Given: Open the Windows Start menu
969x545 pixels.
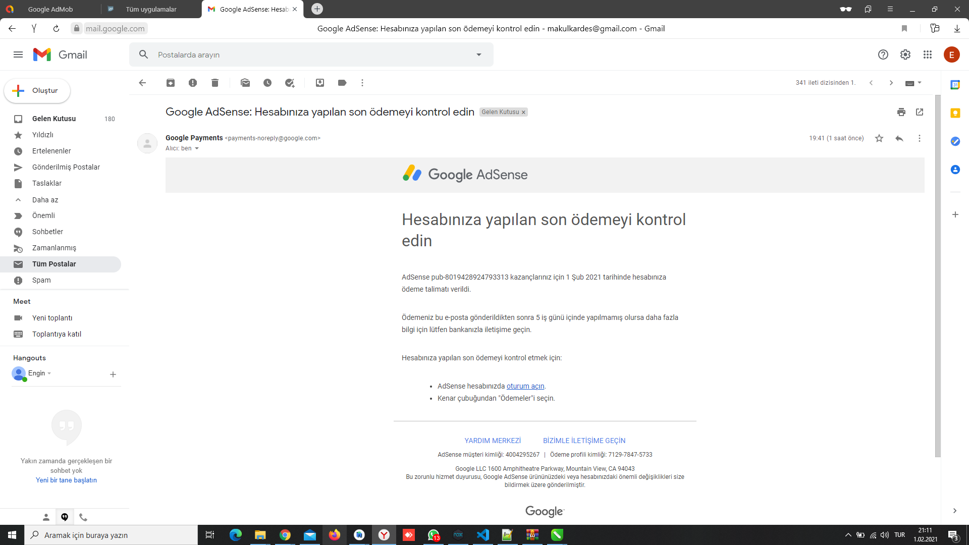Looking at the screenshot, I should (12, 535).
